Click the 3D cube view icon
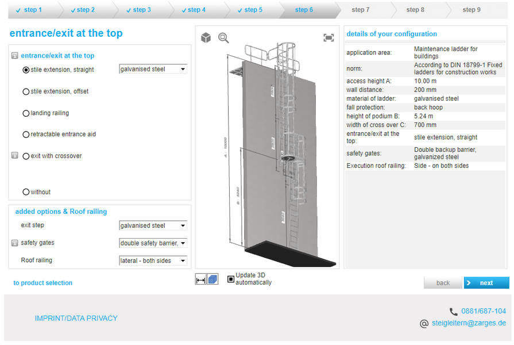The height and width of the screenshot is (345, 514). [206, 38]
